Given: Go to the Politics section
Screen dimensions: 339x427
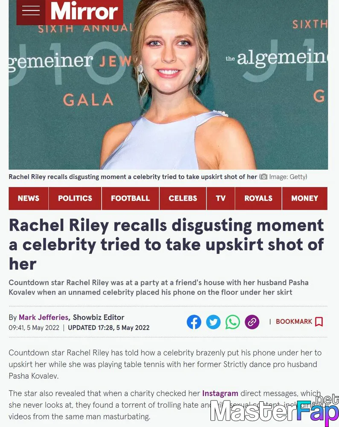Looking at the screenshot, I should (x=75, y=198).
